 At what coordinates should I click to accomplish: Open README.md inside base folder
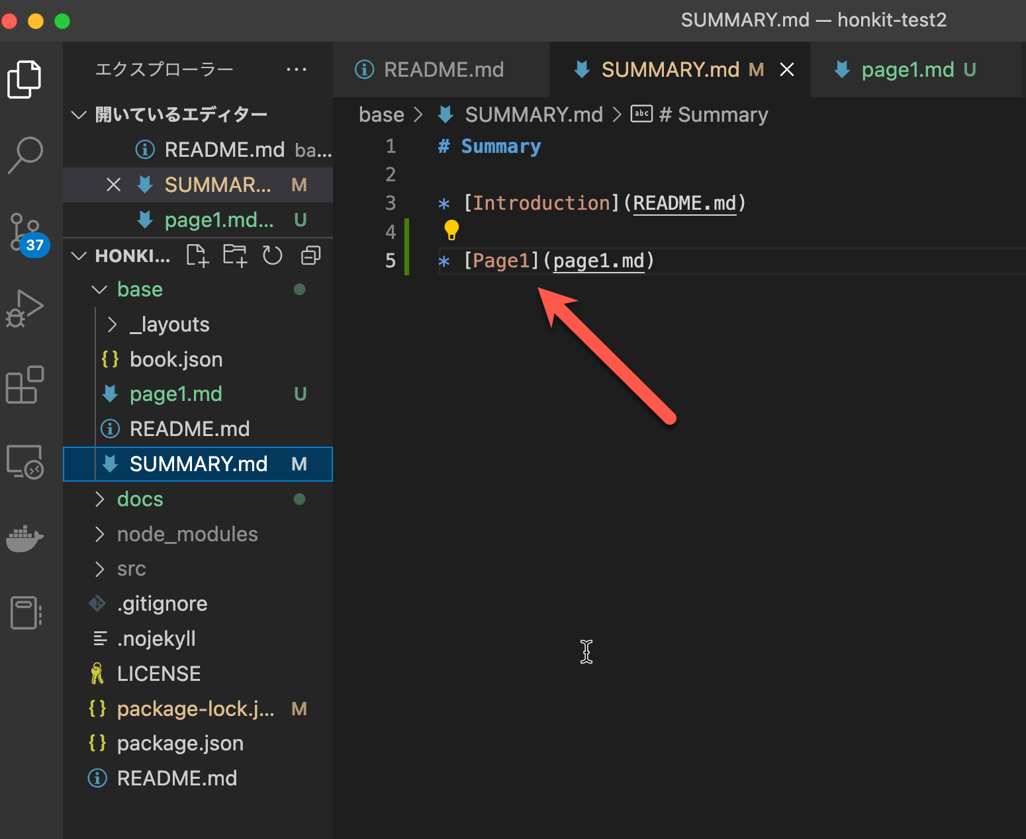(x=198, y=429)
